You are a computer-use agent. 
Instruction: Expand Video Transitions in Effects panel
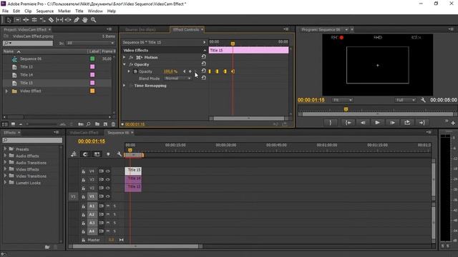point(5,176)
